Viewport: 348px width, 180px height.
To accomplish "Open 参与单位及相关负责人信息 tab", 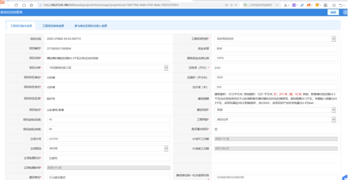I will click(x=90, y=26).
